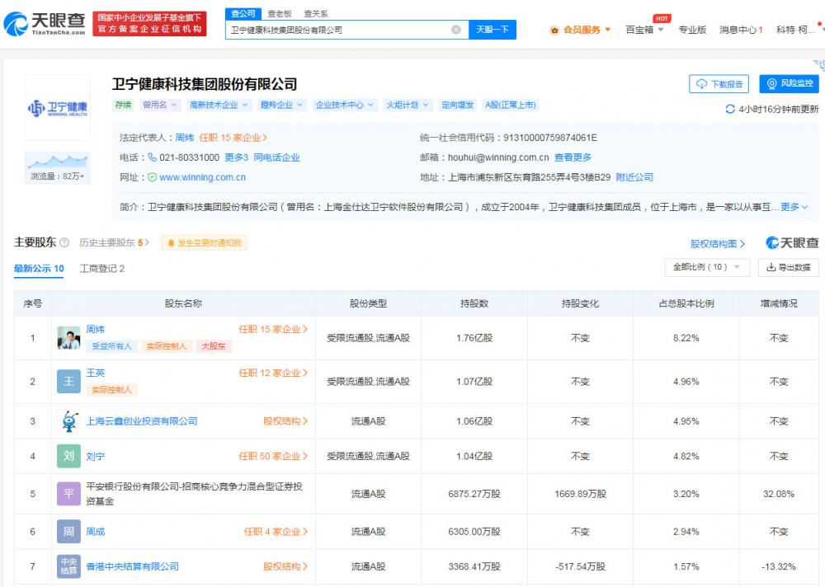Click the help question mark beside 主要股东
This screenshot has height=587, width=825.
pyautogui.click(x=64, y=242)
